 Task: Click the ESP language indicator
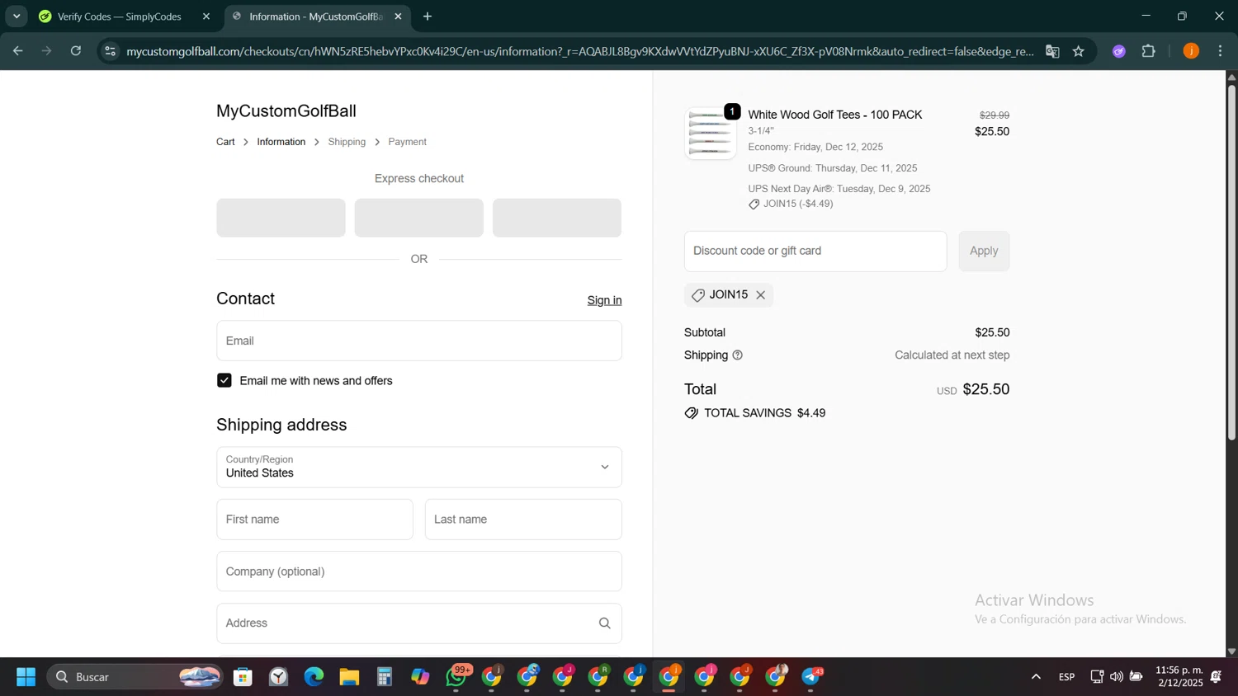[x=1066, y=677]
